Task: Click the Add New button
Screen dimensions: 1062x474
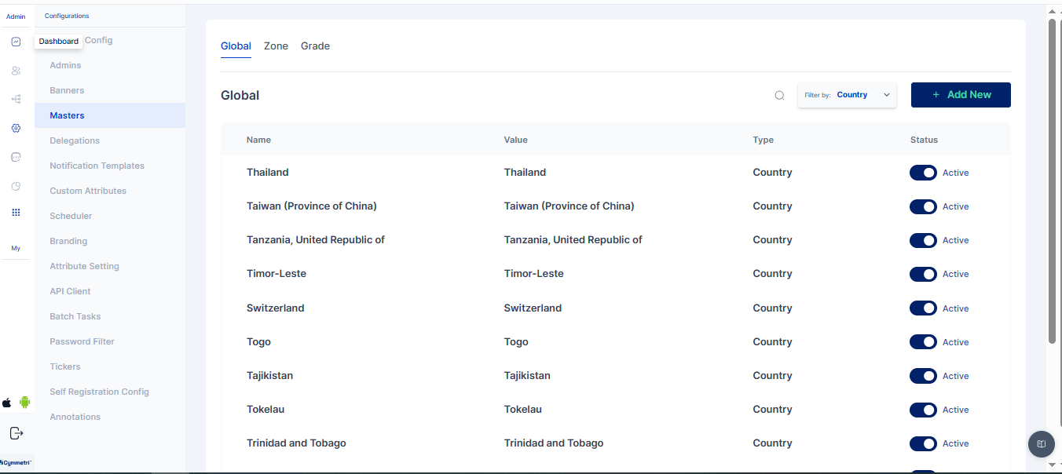Action: (x=961, y=95)
